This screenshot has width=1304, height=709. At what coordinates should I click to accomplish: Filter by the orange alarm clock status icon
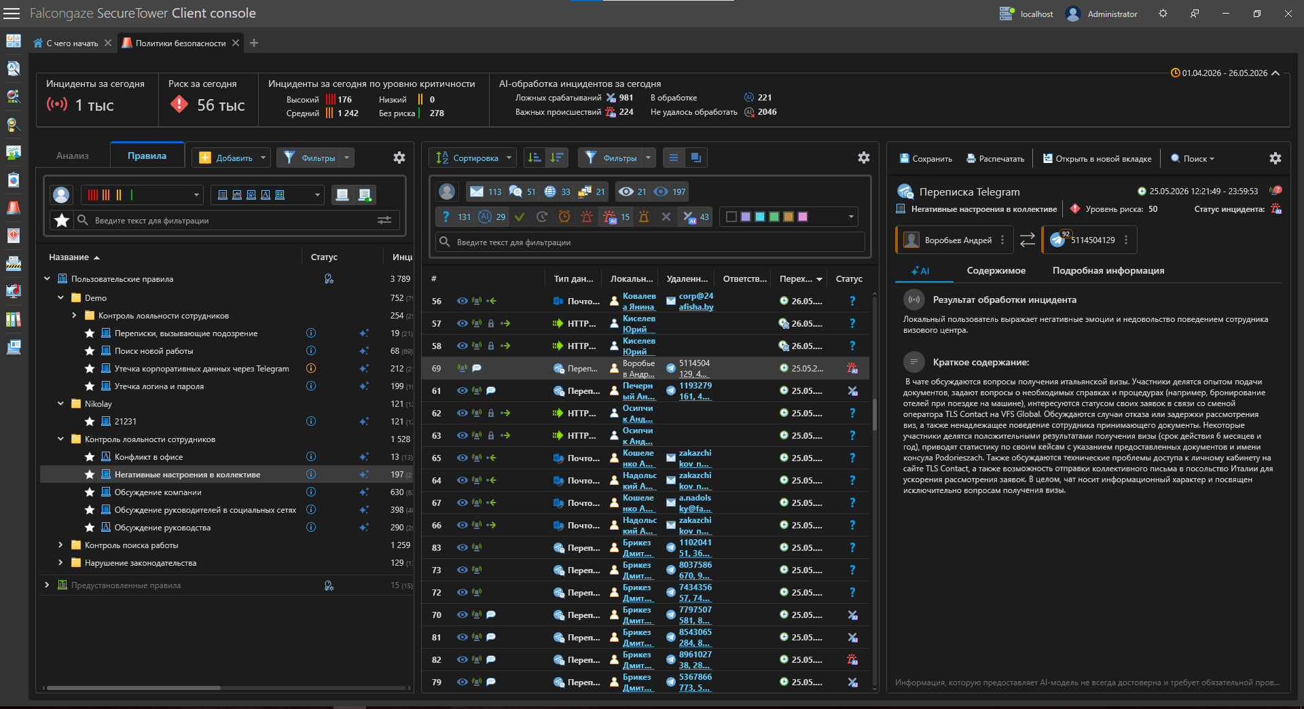click(x=564, y=217)
